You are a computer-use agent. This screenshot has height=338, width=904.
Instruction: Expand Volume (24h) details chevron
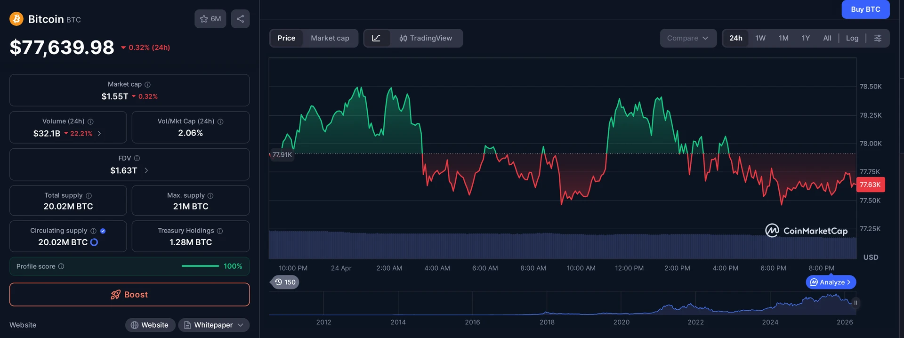(x=99, y=134)
